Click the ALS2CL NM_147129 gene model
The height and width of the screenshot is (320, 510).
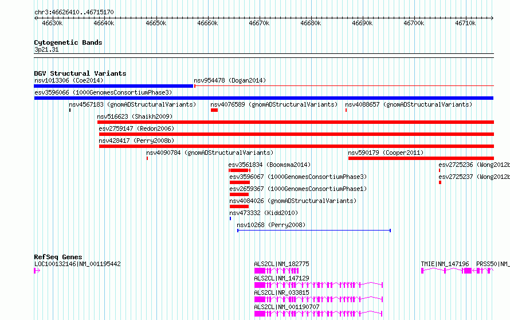point(319,285)
